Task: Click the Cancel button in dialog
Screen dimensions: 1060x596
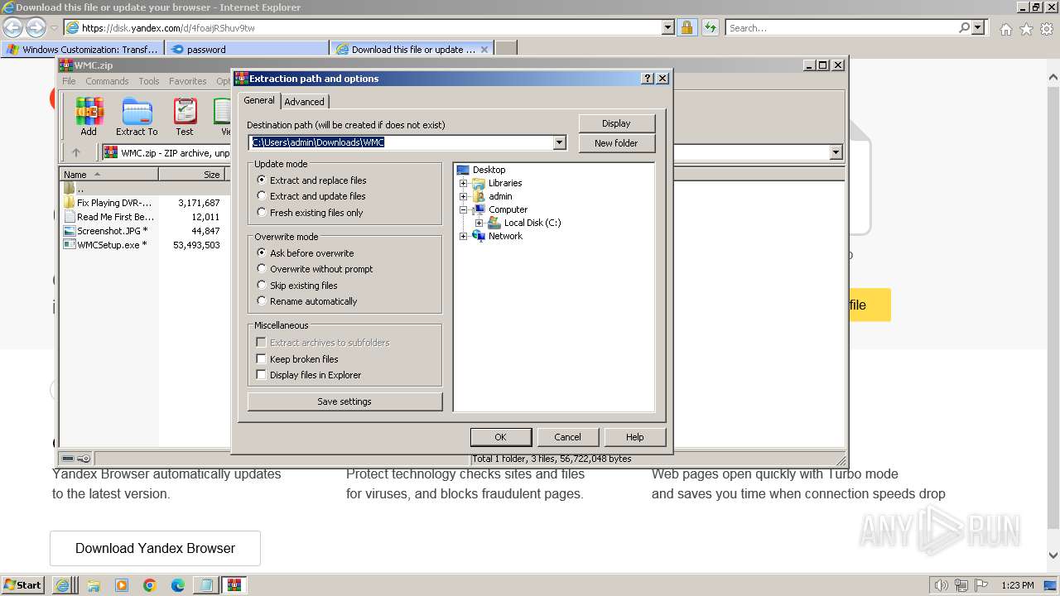Action: pyautogui.click(x=567, y=437)
